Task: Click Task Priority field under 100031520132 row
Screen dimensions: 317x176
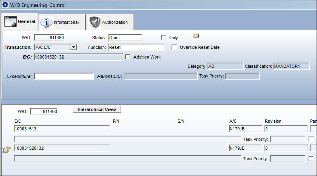Action: coord(288,158)
